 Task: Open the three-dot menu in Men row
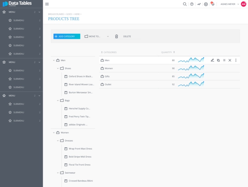tap(236, 60)
